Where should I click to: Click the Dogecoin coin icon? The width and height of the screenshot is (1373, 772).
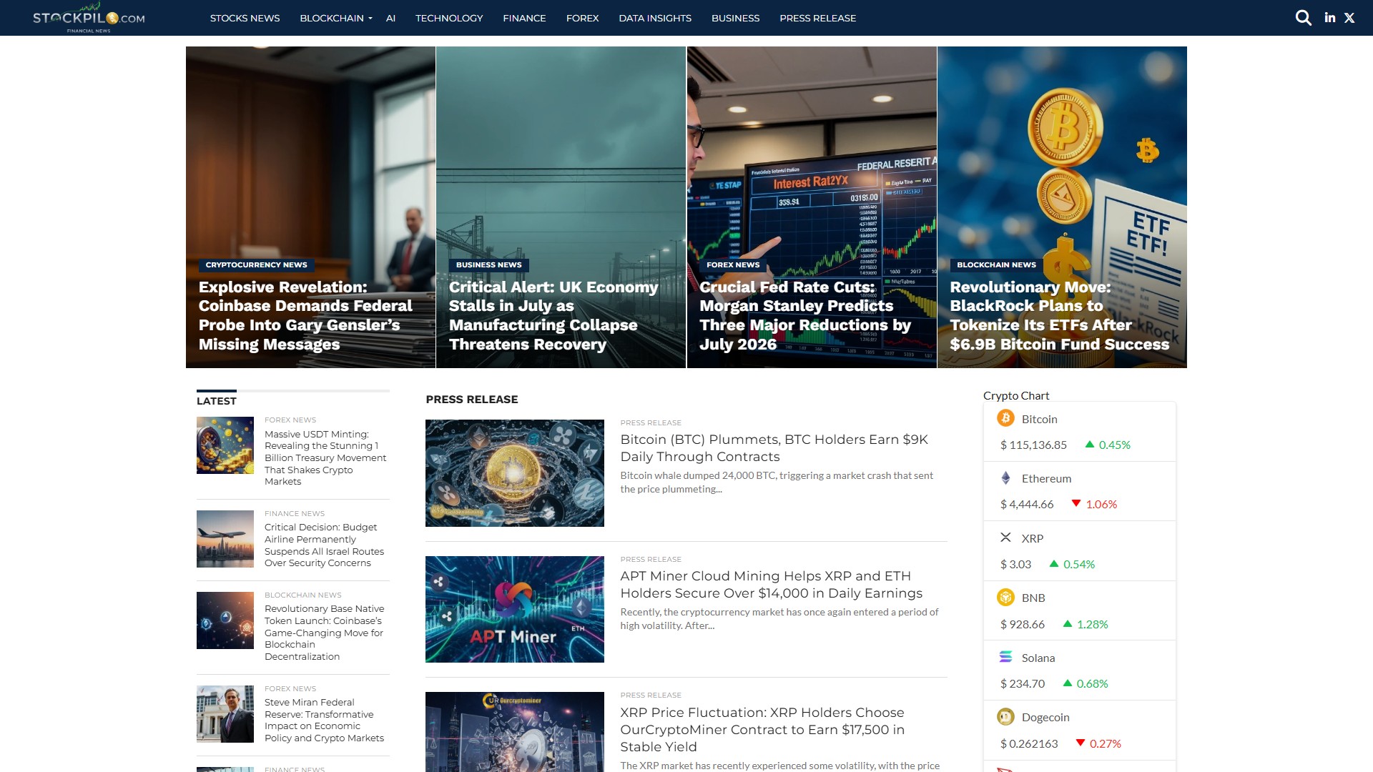1005,716
